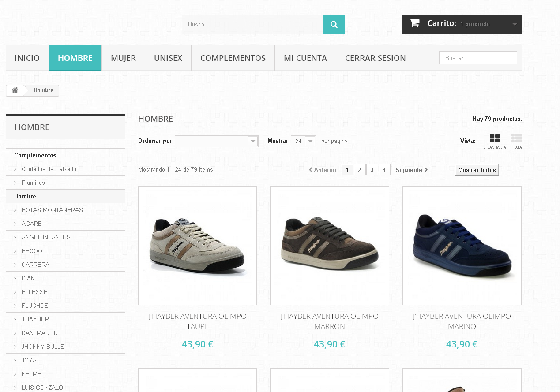Click CERRAR SESION to log out
Image resolution: width=560 pixels, height=392 pixels.
pyautogui.click(x=376, y=58)
